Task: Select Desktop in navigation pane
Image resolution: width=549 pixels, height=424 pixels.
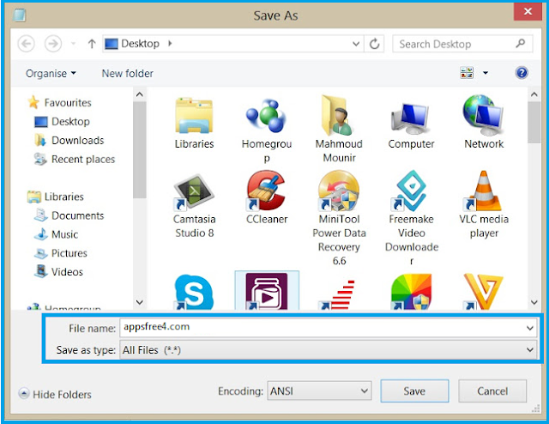Action: [63, 122]
